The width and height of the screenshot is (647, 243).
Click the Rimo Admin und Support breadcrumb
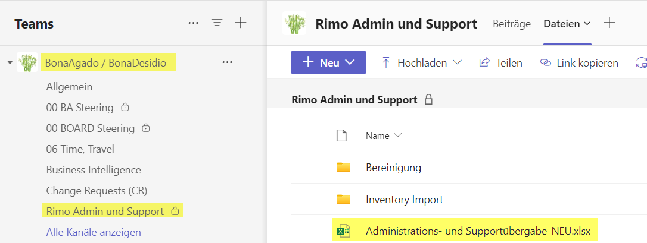(x=354, y=99)
